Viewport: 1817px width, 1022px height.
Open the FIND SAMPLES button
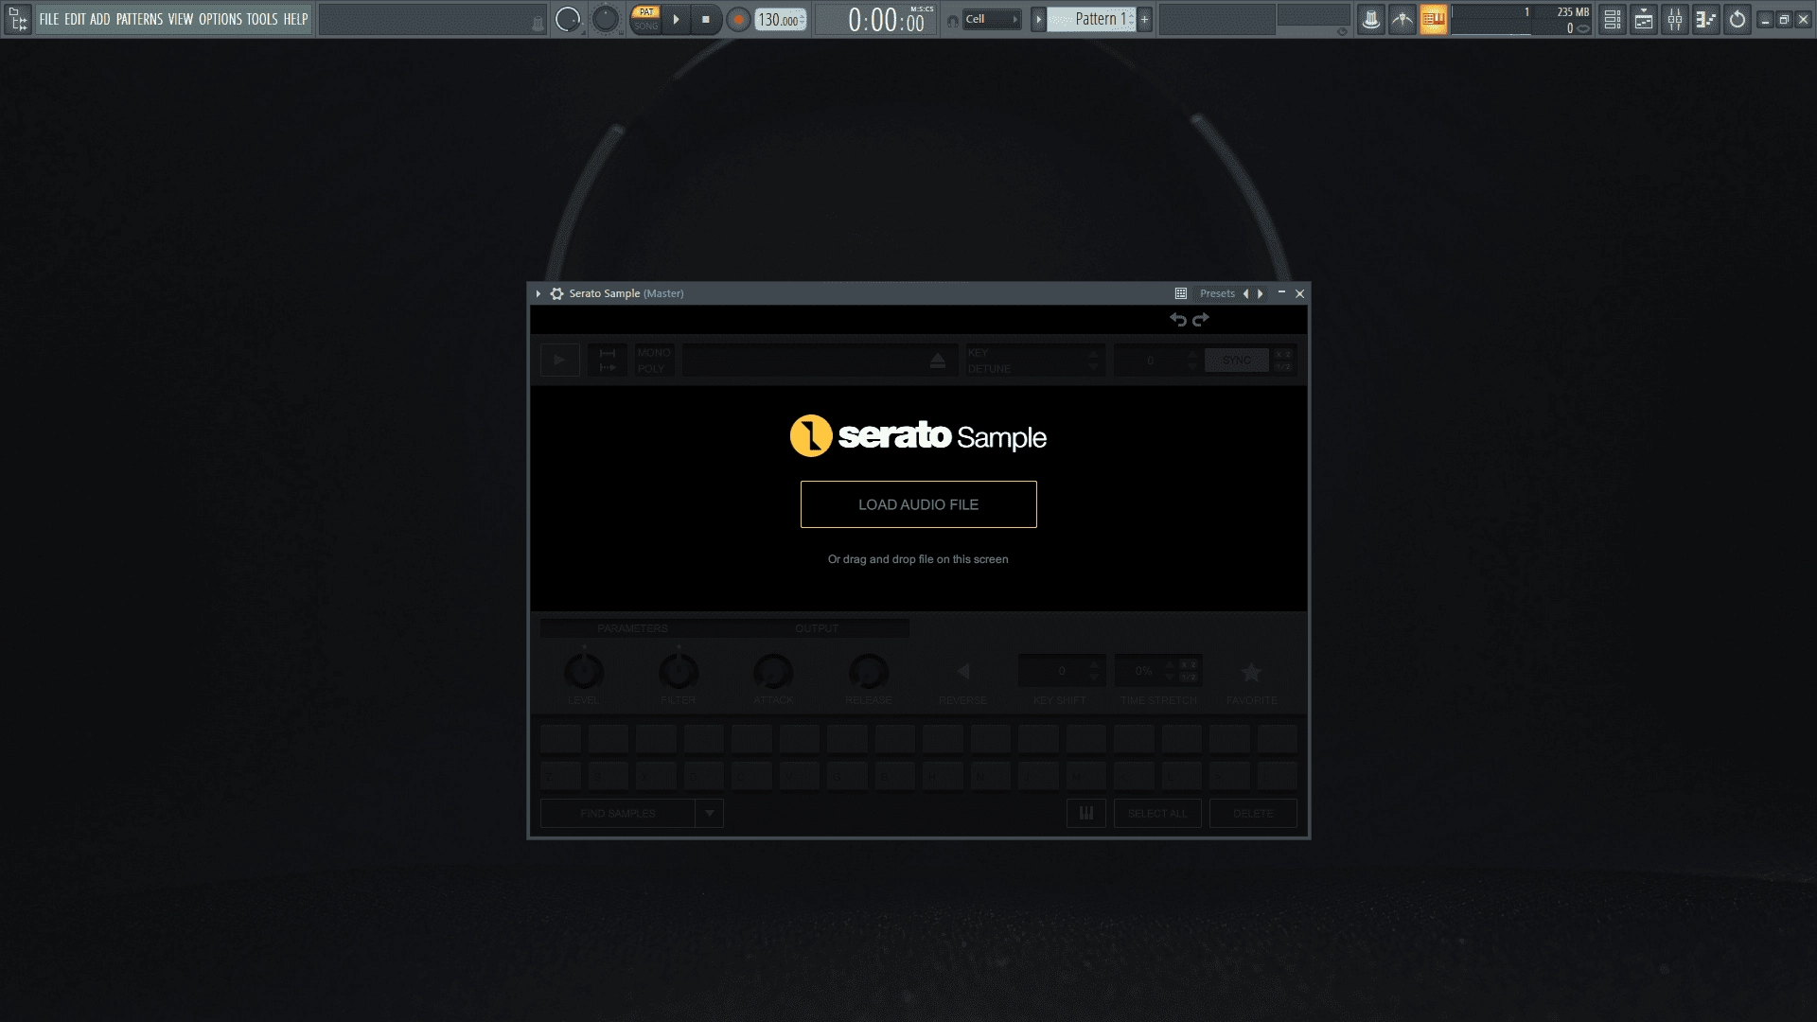(x=617, y=813)
